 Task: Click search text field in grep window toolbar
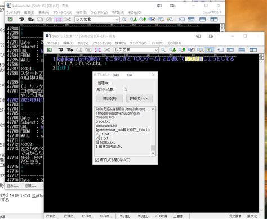[134, 50]
